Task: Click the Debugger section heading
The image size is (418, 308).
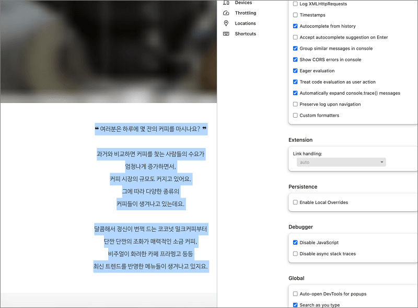Action: click(301, 227)
